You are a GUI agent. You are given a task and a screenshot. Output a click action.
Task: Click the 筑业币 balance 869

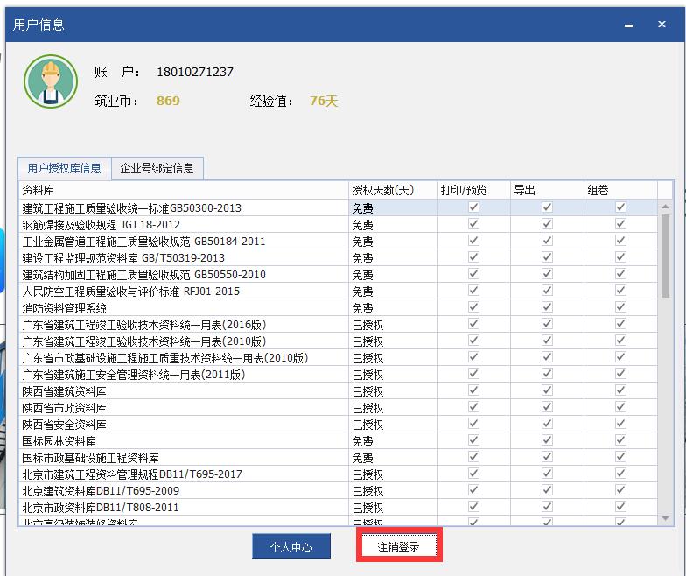coord(168,101)
